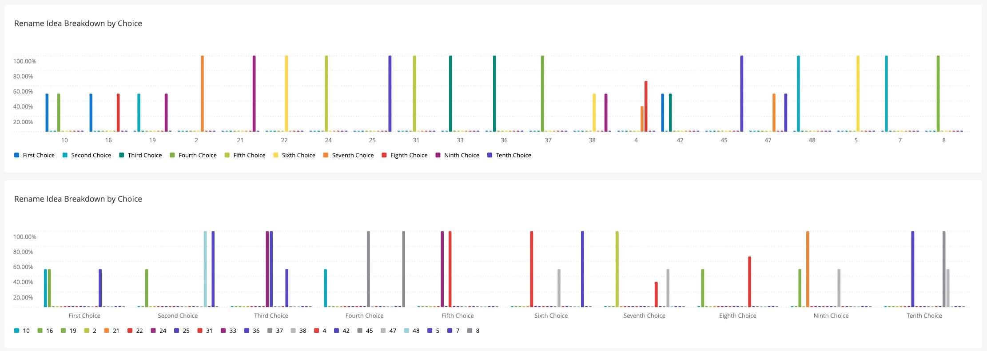Toggle Fifth Choice series in the legend

pos(245,155)
